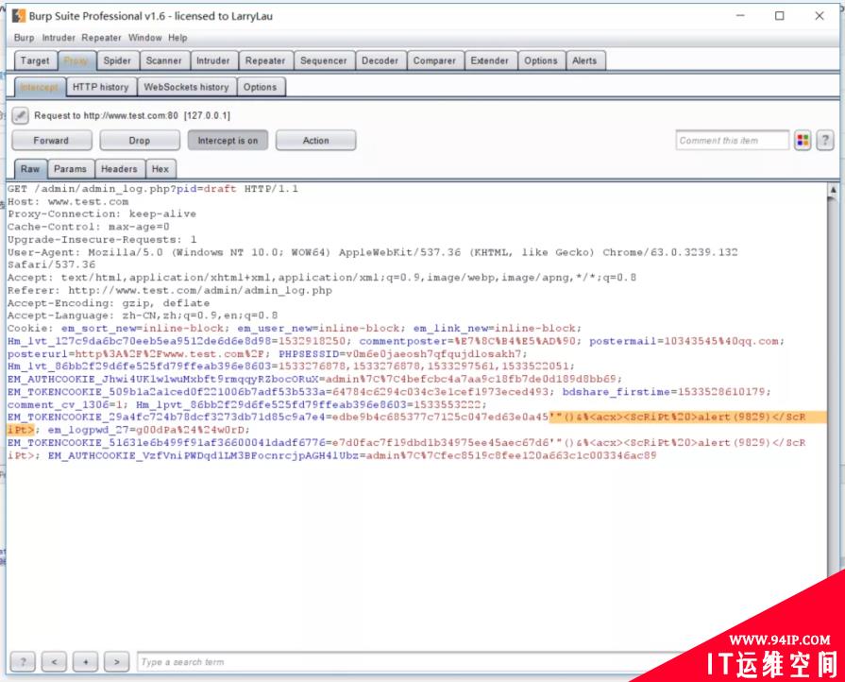Select the Intercept sub-tab
The width and height of the screenshot is (845, 682).
[x=40, y=87]
